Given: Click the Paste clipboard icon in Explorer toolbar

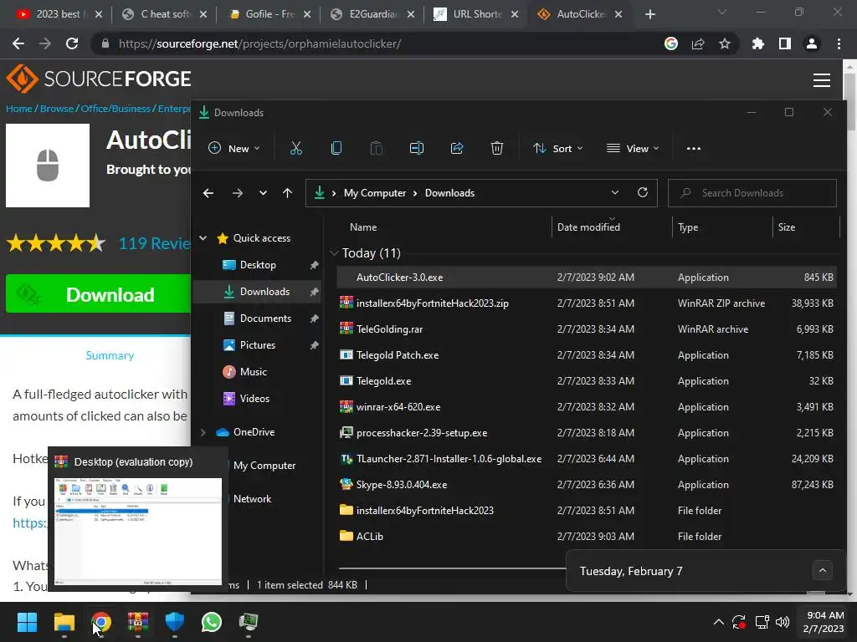Looking at the screenshot, I should point(376,148).
